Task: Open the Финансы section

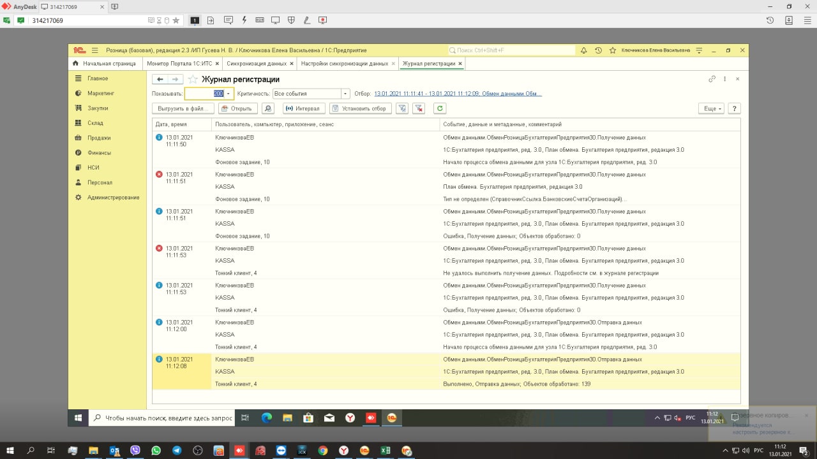Action: 99,153
